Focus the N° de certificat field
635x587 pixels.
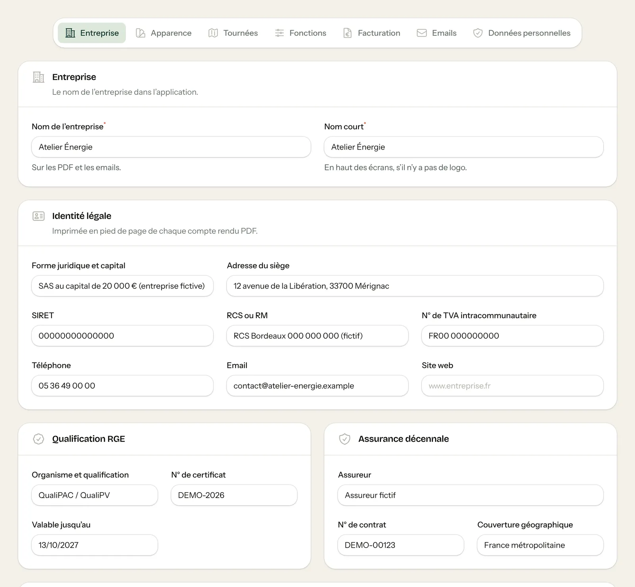tap(234, 495)
